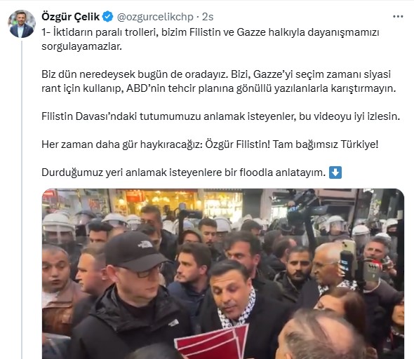Viewport: 414px width, 359px height.
Task: Click the keffiyeh scarf on the speaking man
Action: point(236,310)
